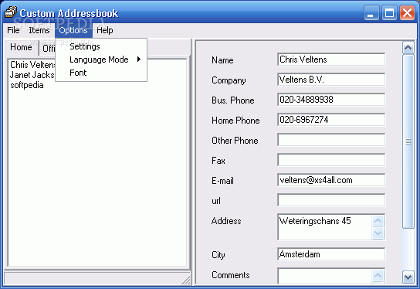Click the Address box scroll down arrow
Image resolution: width=420 pixels, height=289 pixels.
pos(378,233)
